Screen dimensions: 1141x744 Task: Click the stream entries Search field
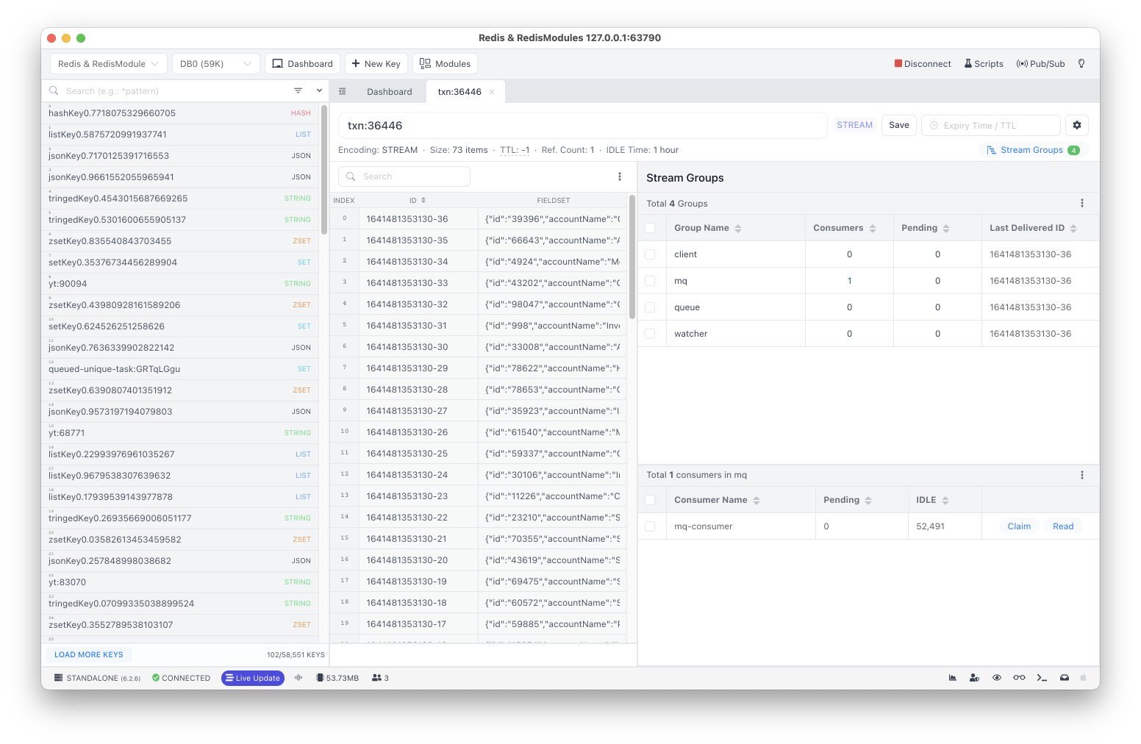(x=404, y=176)
